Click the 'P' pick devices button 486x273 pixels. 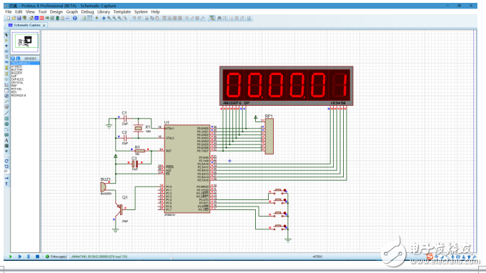[13, 59]
